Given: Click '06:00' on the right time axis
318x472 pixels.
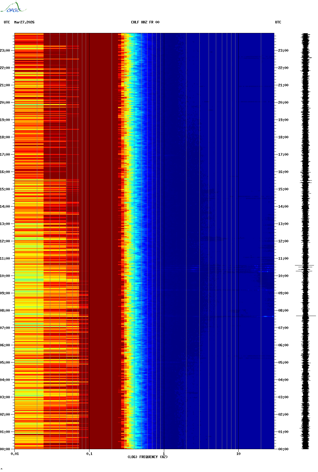Looking at the screenshot, I should pos(283,345).
